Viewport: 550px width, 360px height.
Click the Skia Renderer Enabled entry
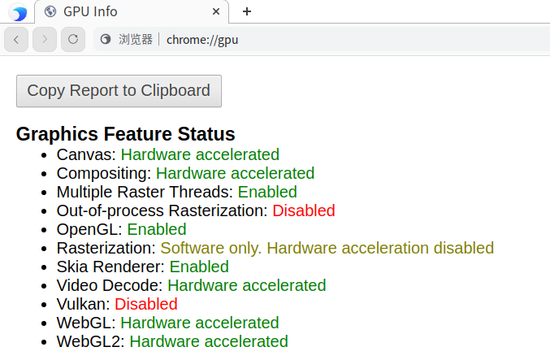click(199, 267)
